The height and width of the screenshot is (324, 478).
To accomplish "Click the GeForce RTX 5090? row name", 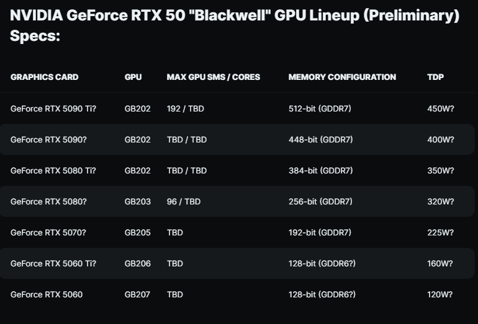I will [48, 139].
